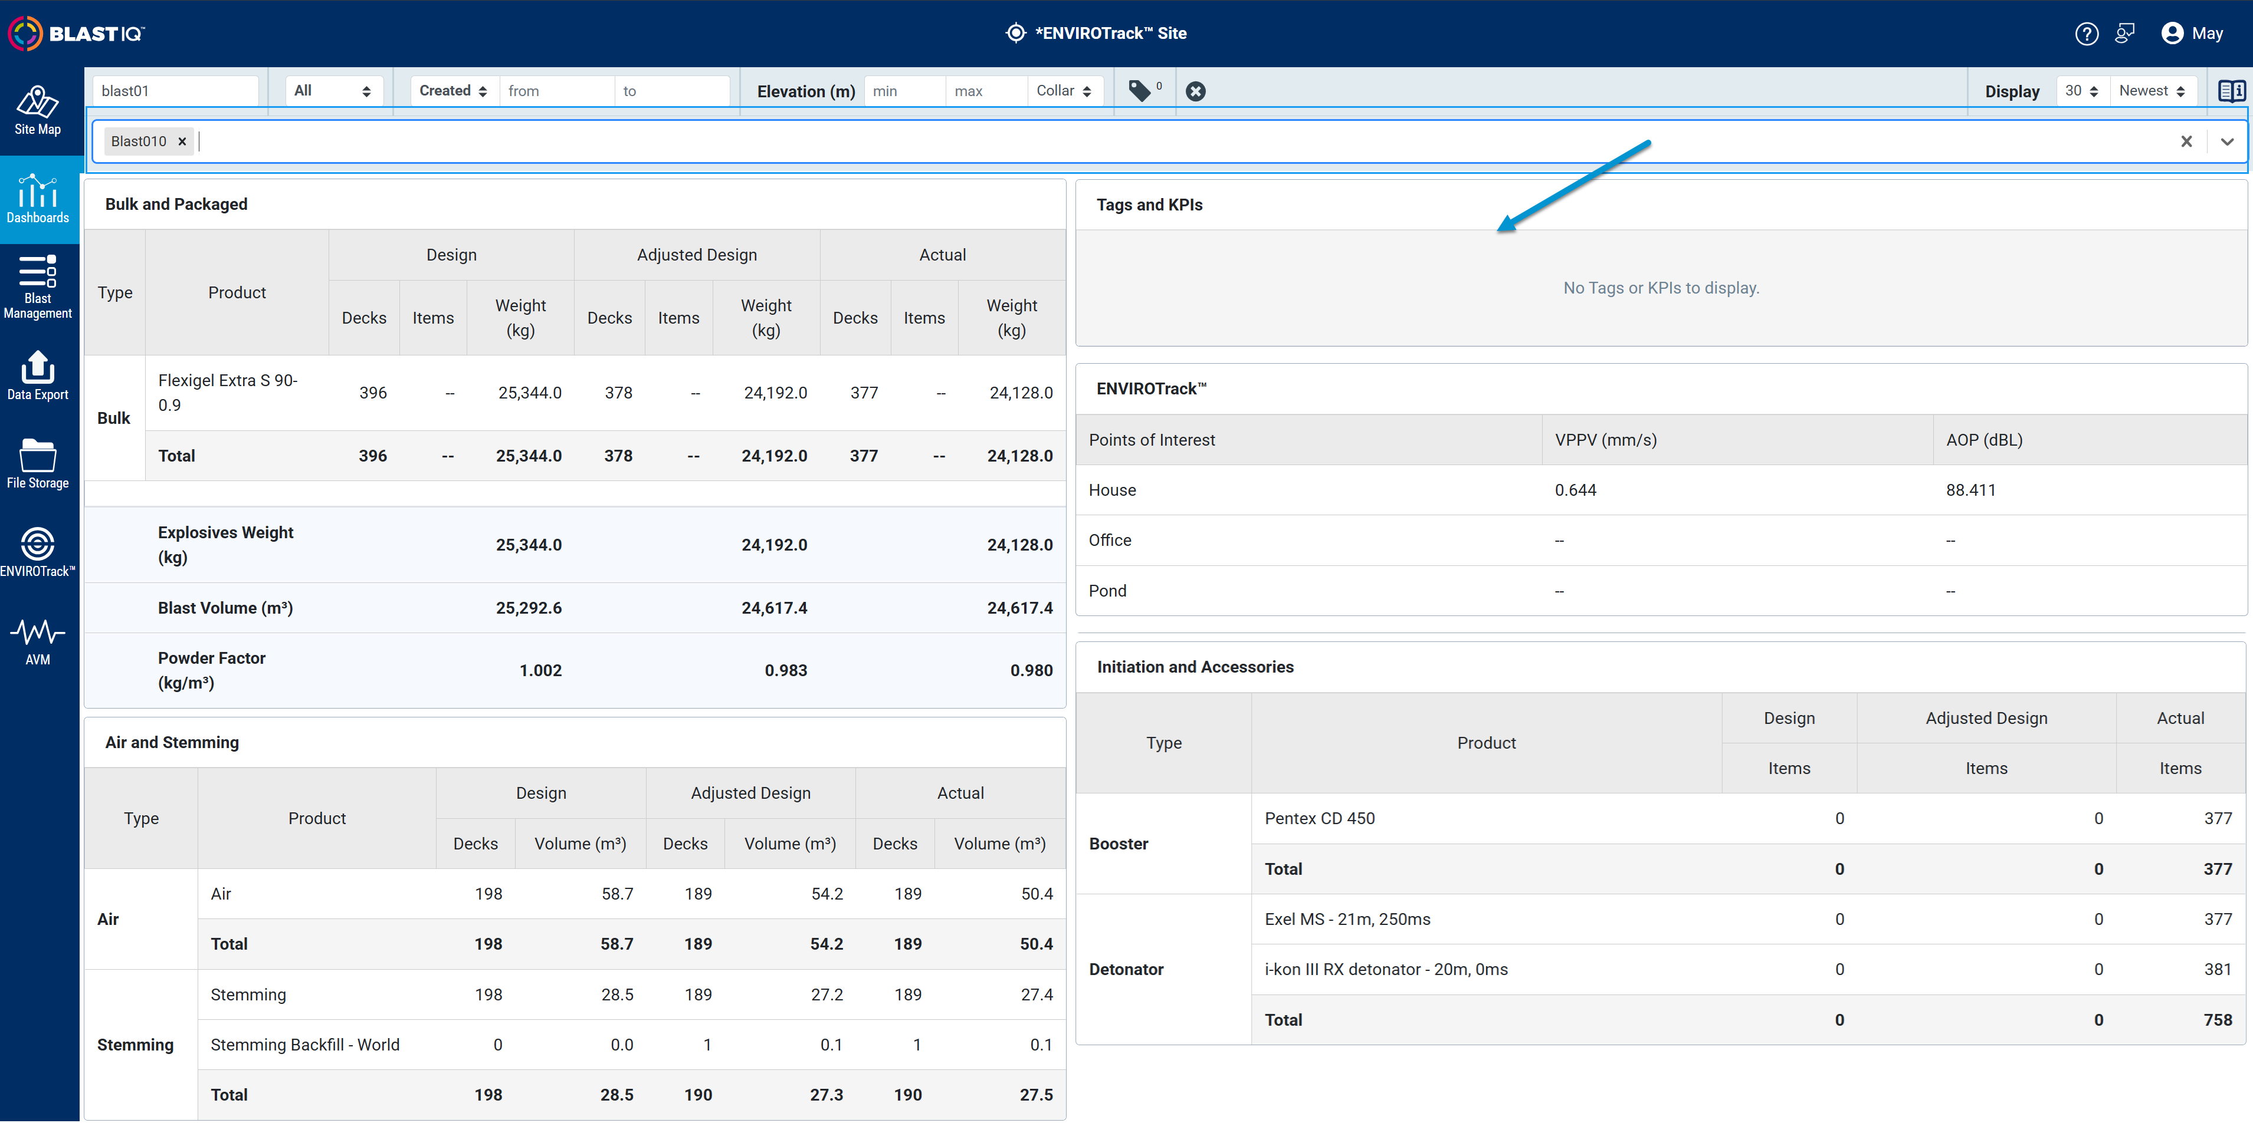Open the Newest sort order dropdown

click(x=2153, y=91)
